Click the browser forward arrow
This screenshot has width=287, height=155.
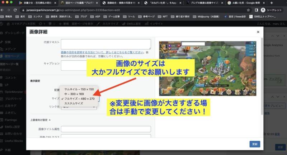(9, 10)
